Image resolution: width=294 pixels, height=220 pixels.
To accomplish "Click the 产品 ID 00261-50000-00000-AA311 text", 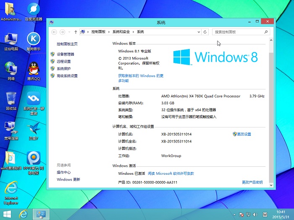I will click(148, 182).
